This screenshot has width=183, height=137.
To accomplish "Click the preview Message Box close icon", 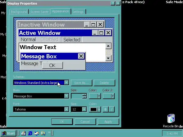I will point(81,56).
